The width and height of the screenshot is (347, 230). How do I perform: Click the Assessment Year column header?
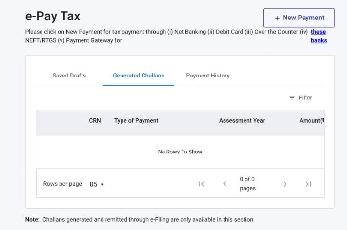(x=242, y=121)
